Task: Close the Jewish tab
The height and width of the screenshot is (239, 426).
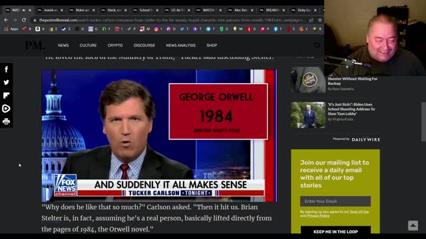Action: coord(62,10)
